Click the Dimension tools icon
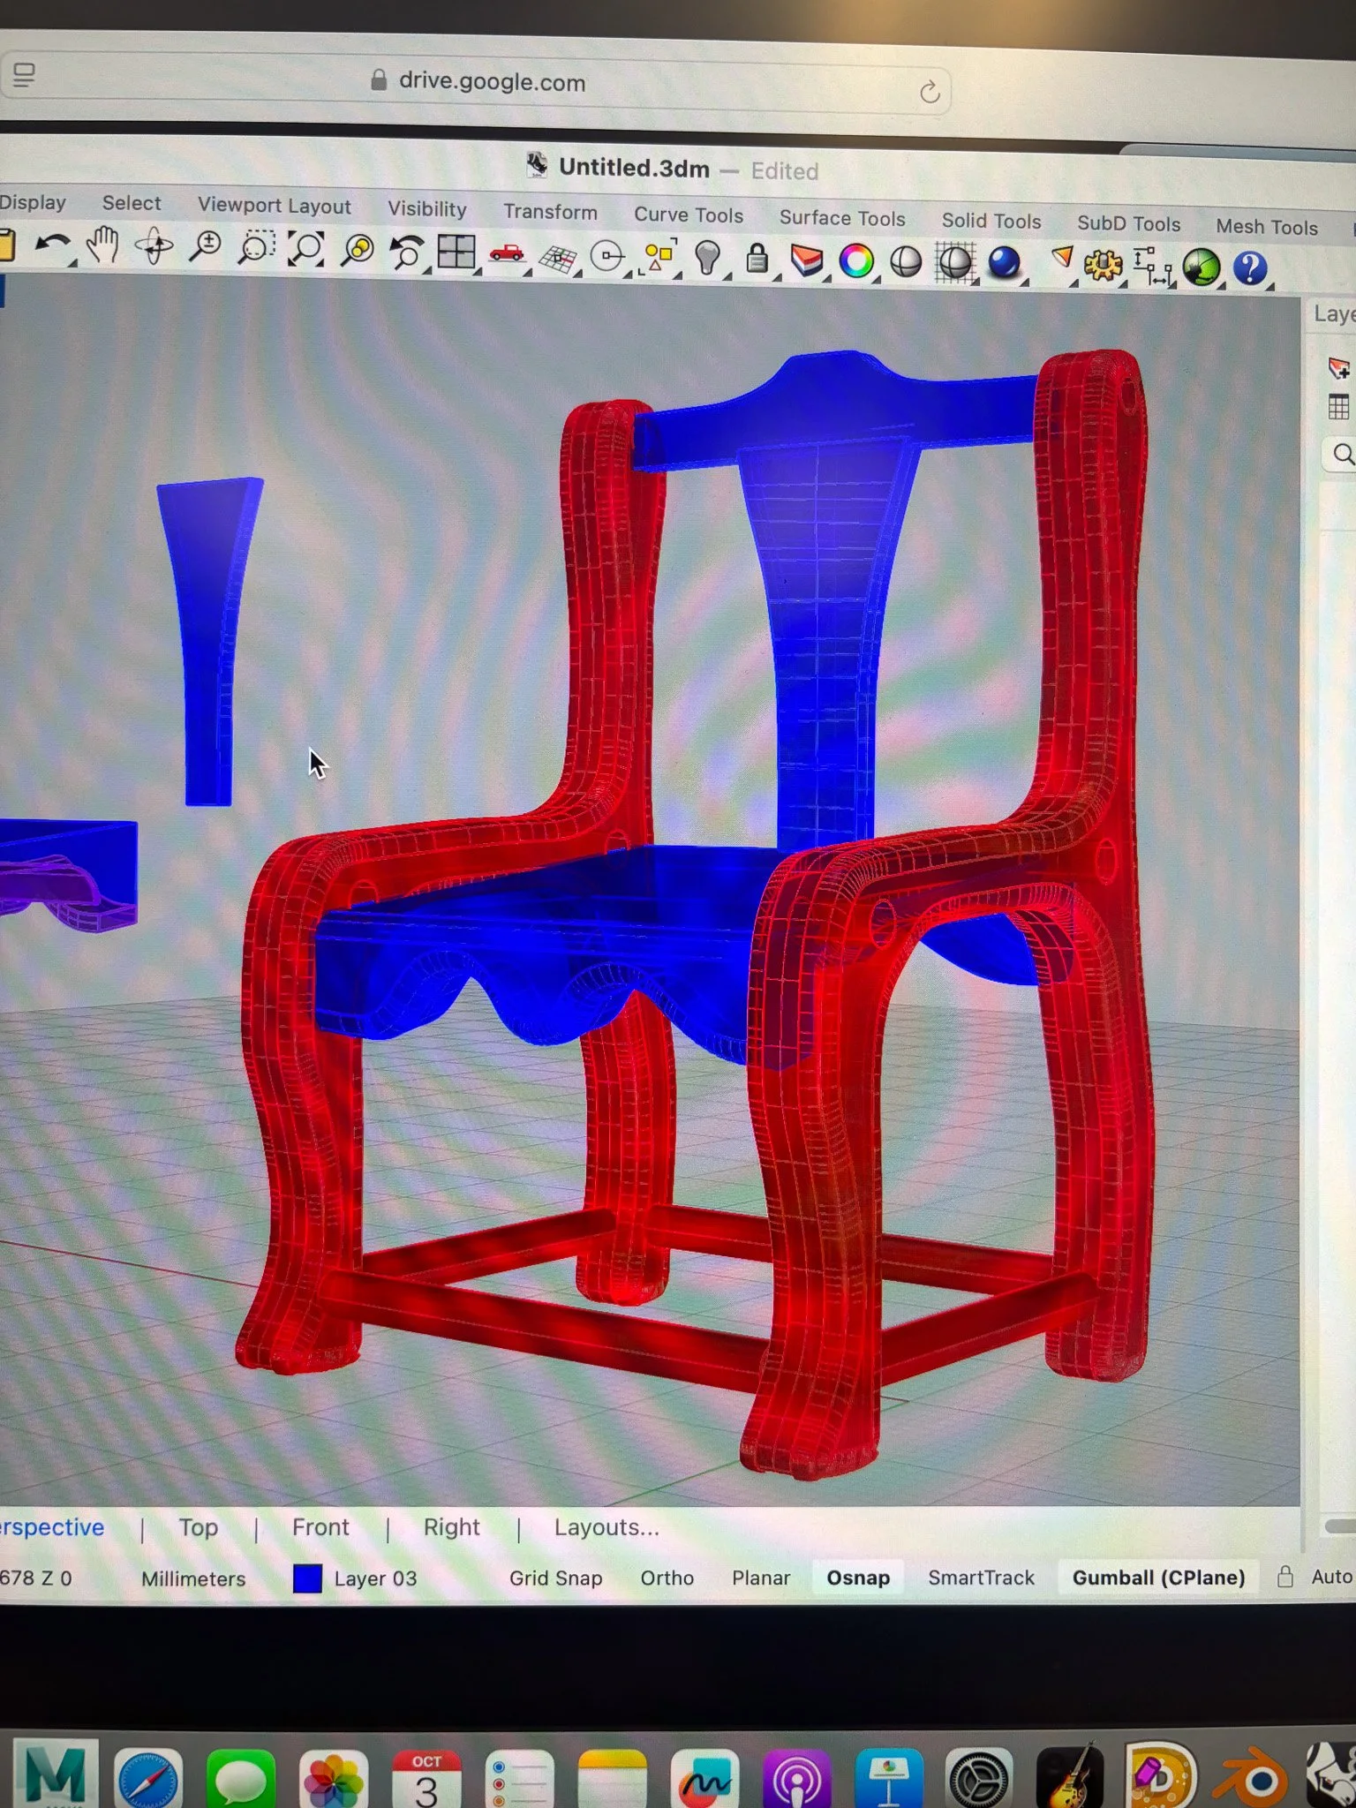 [1152, 266]
